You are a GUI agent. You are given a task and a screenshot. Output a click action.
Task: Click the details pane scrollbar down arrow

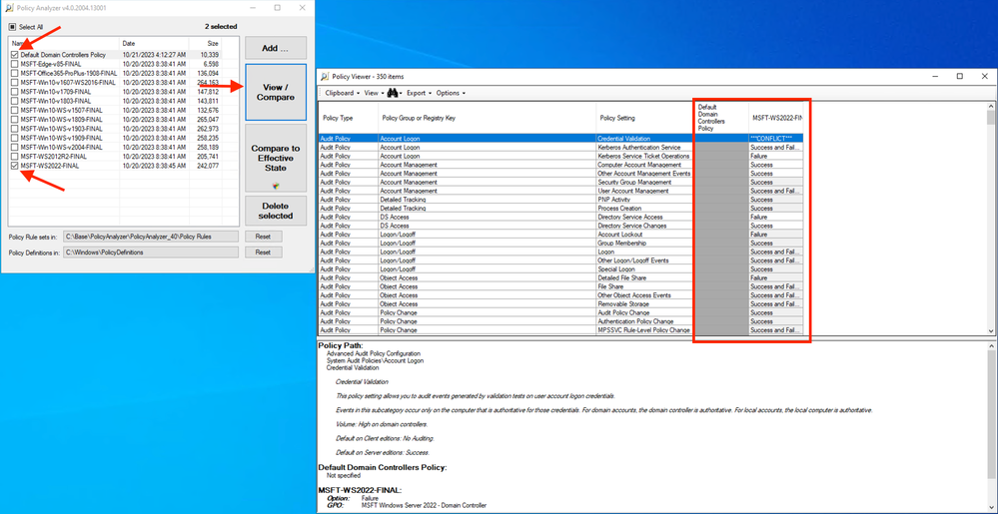tap(990, 508)
